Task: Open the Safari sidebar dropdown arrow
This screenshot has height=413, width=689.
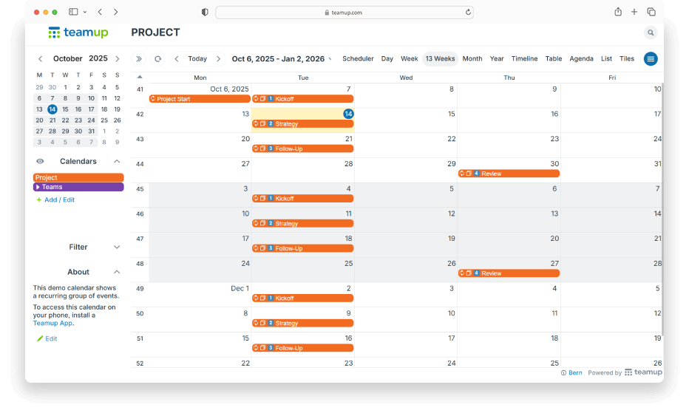Action: (x=85, y=13)
